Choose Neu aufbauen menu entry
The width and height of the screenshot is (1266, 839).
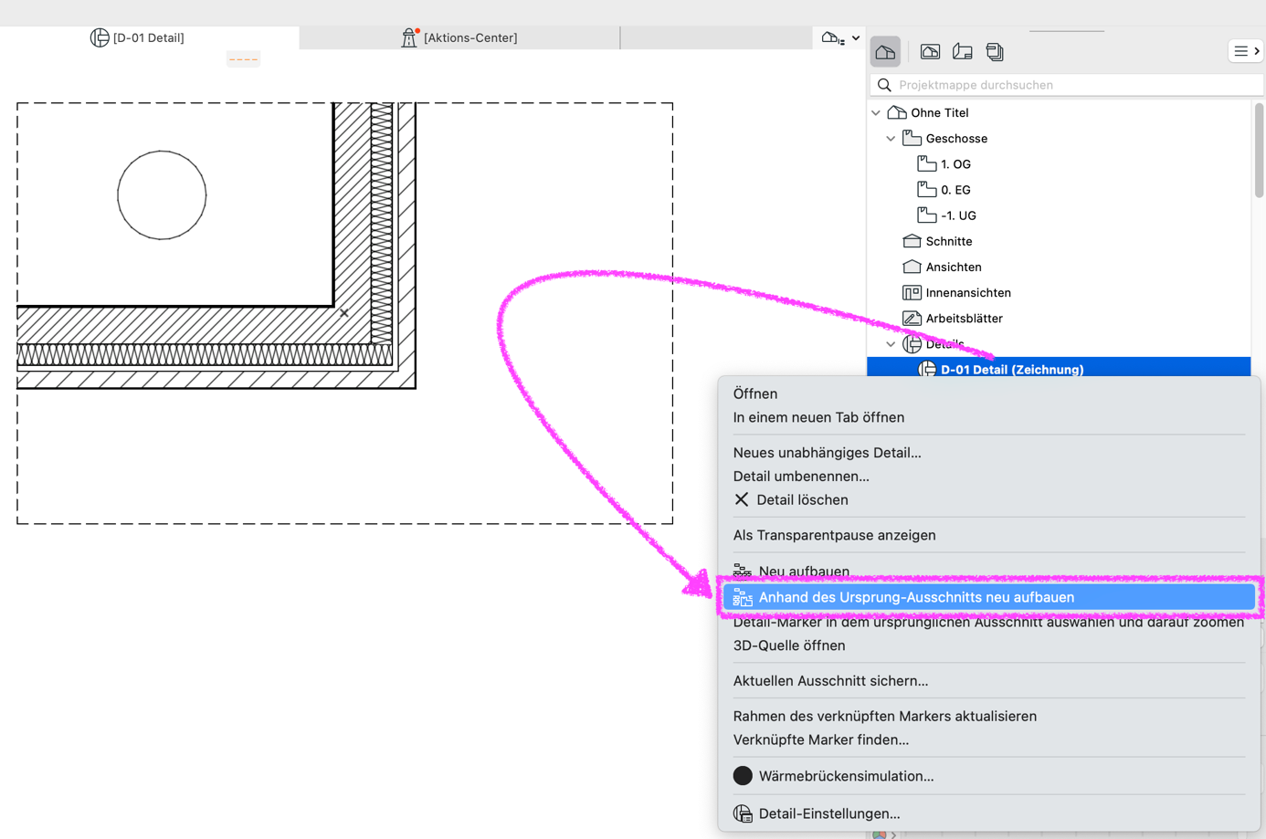pyautogui.click(x=804, y=572)
